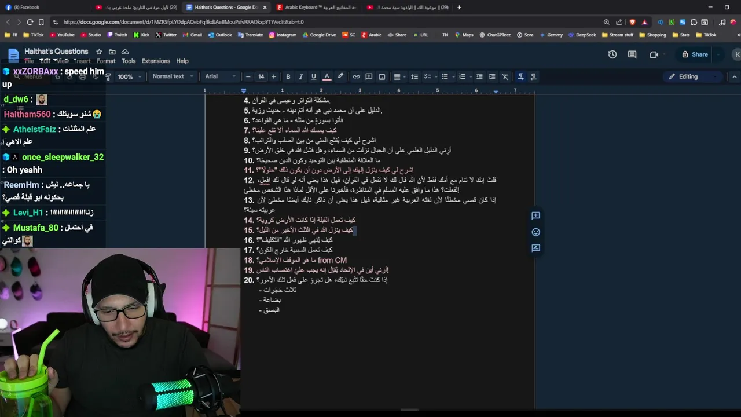
Task: Close the Haithat's Questions browser tab
Action: (265, 8)
